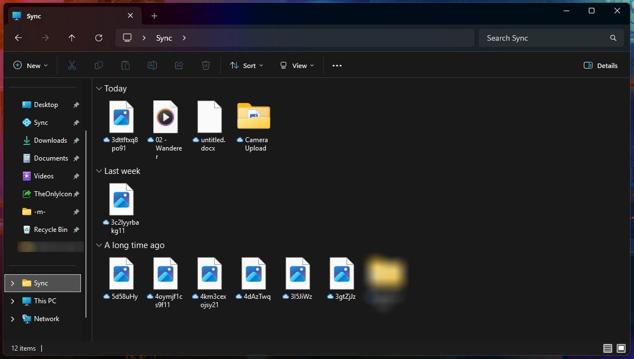Open Desktop in quick access
634x359 pixels.
[46, 105]
